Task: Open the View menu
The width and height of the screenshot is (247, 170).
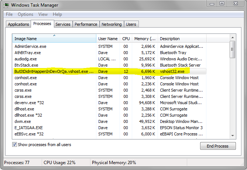Action: (43, 14)
